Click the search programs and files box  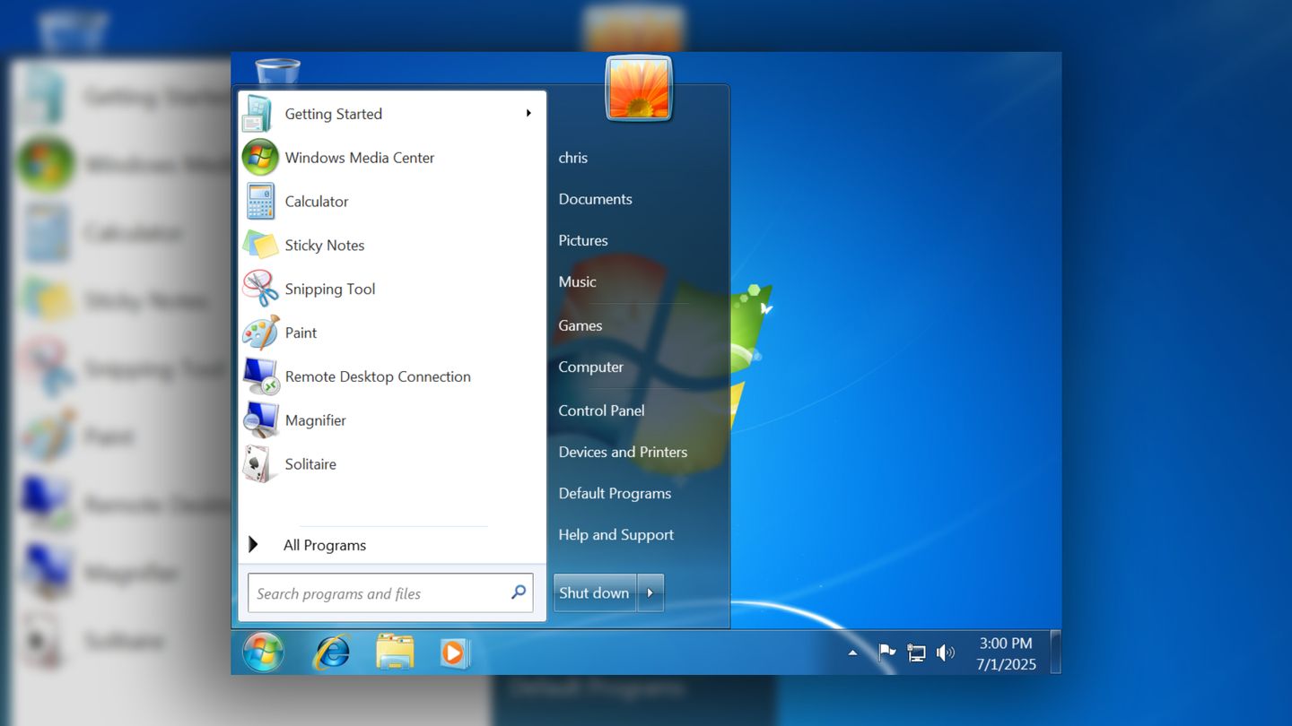coord(377,592)
